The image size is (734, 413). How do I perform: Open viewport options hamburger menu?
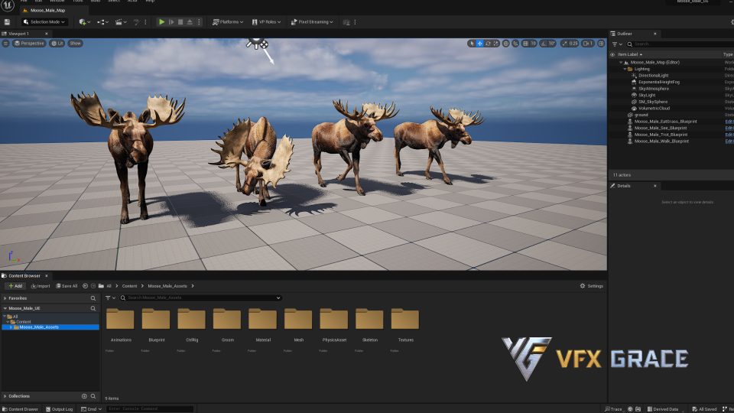5,43
